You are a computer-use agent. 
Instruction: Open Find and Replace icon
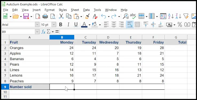(126, 16)
